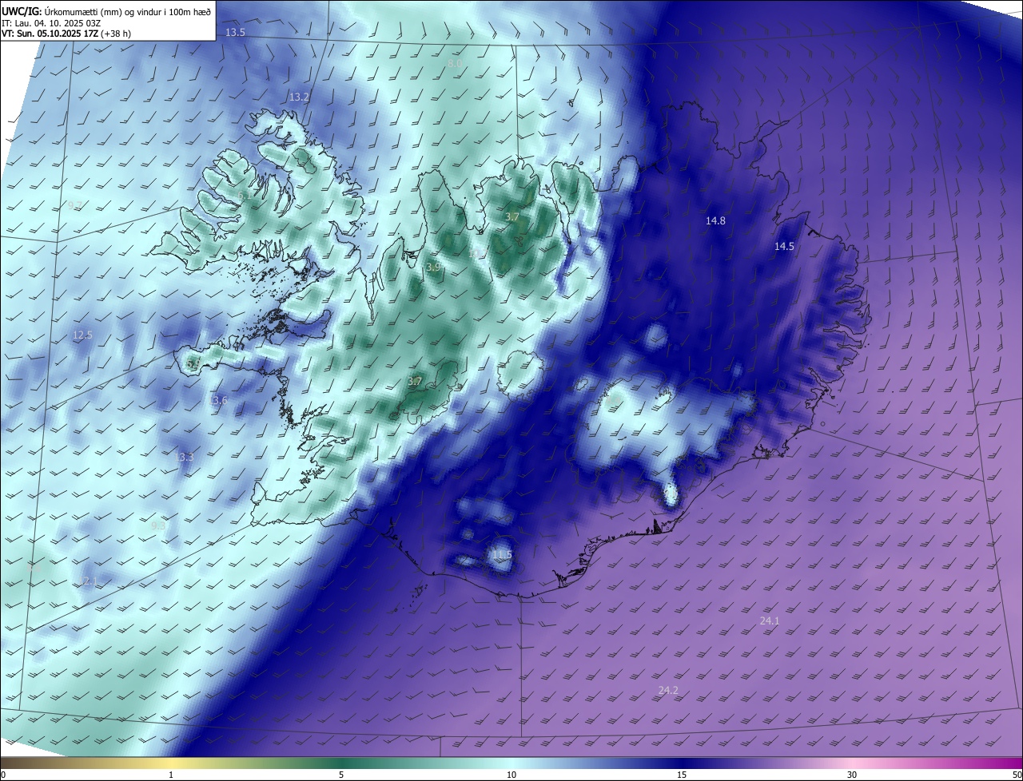
Task: Click the '3.9' value label on the map
Action: point(433,268)
